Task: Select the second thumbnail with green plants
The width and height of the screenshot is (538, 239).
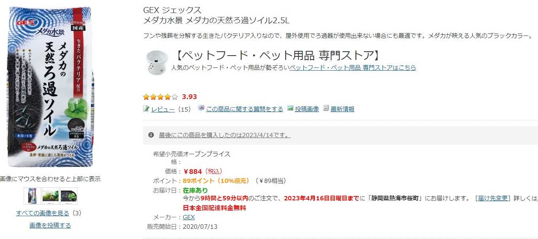Action: click(50, 196)
